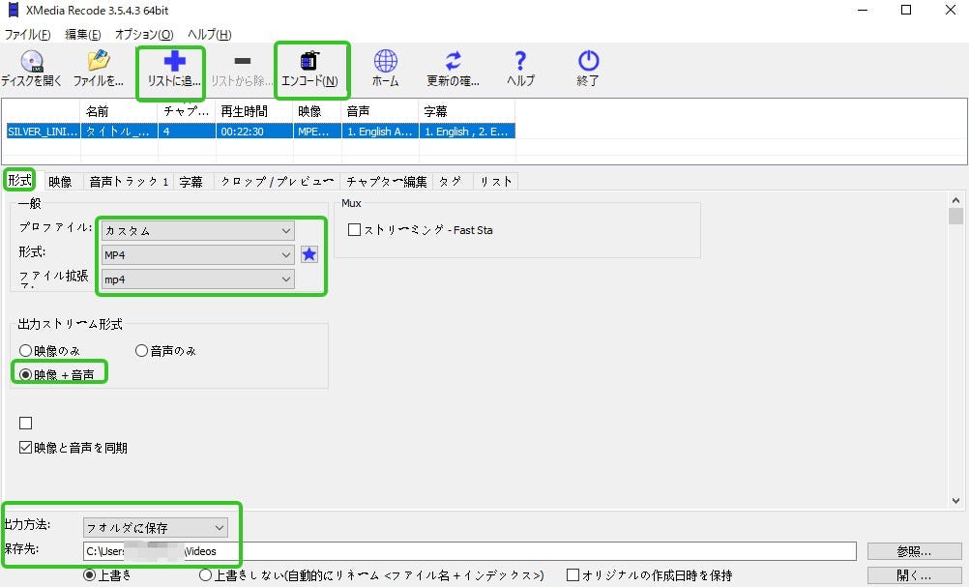This screenshot has width=969, height=587.
Task: Click the XMedia Recode title bar icon
Action: 13,10
